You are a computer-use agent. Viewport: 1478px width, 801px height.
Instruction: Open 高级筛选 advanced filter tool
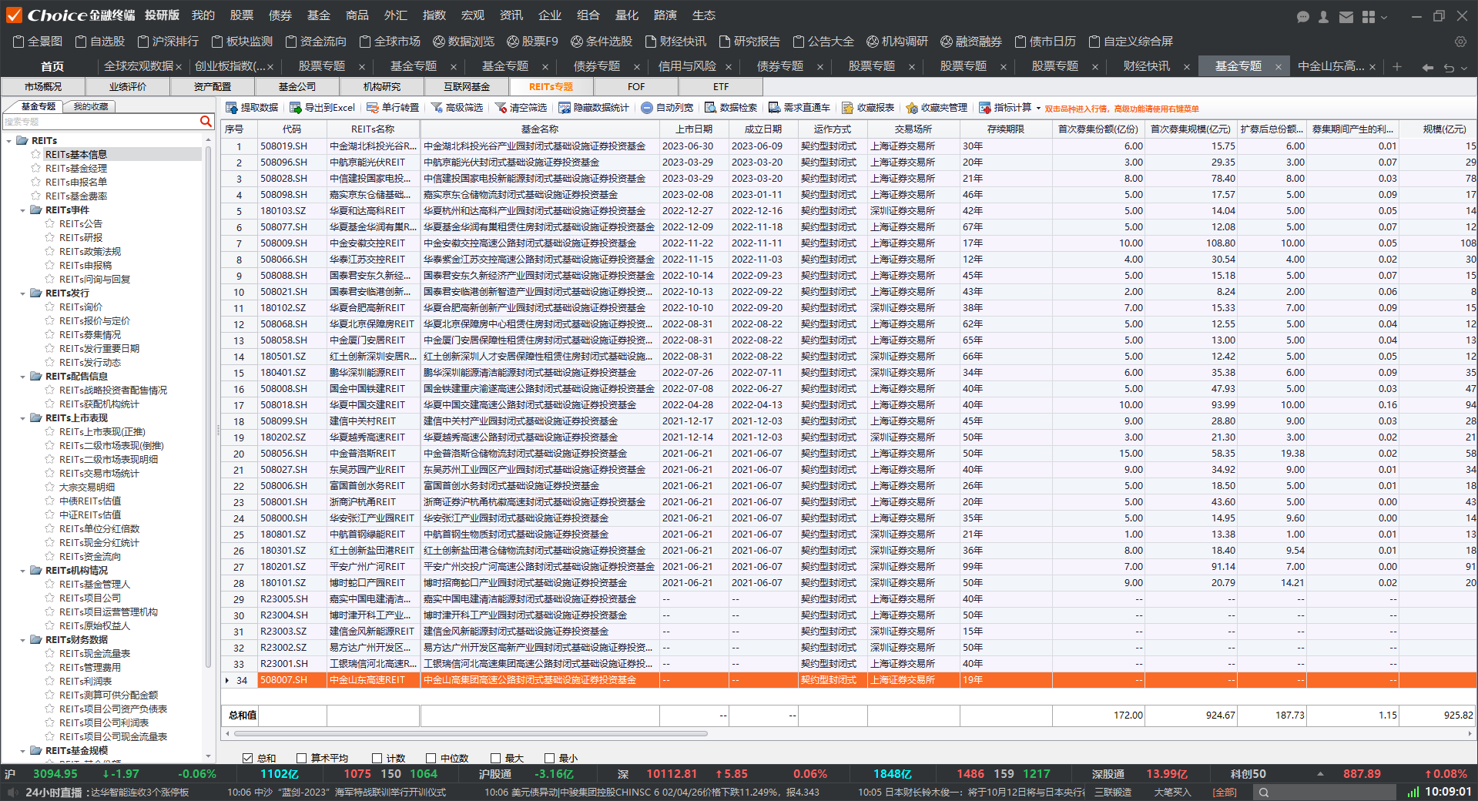(437, 108)
